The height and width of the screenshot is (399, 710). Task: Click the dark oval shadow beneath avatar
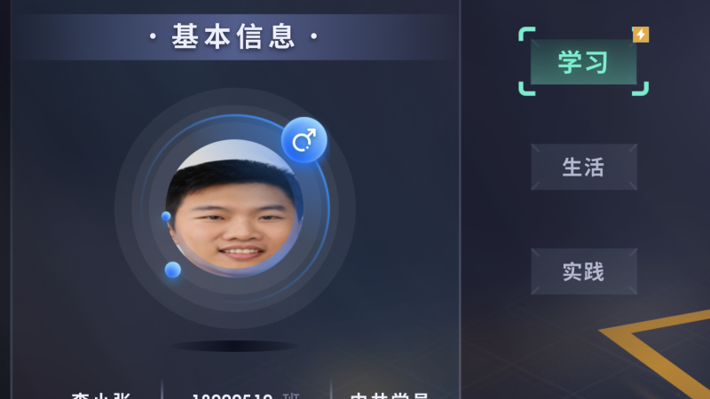(x=234, y=346)
